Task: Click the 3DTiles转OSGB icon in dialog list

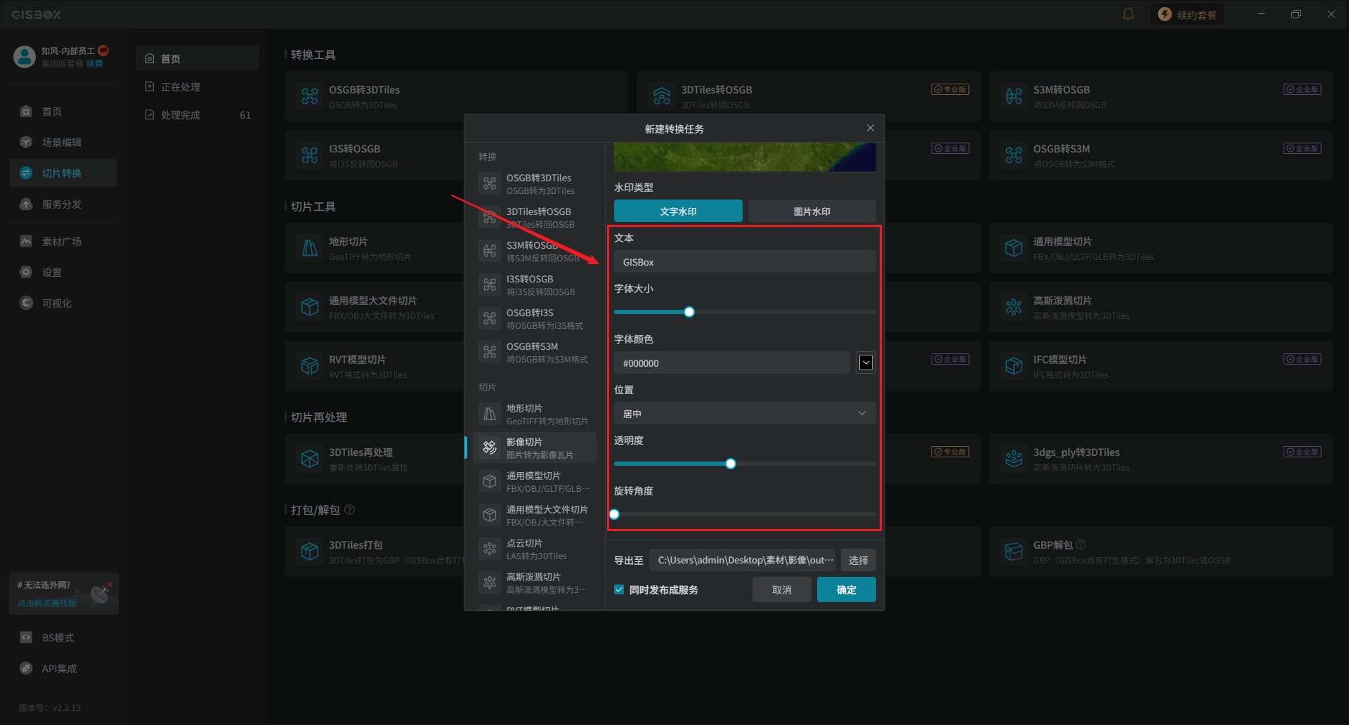Action: 490,218
